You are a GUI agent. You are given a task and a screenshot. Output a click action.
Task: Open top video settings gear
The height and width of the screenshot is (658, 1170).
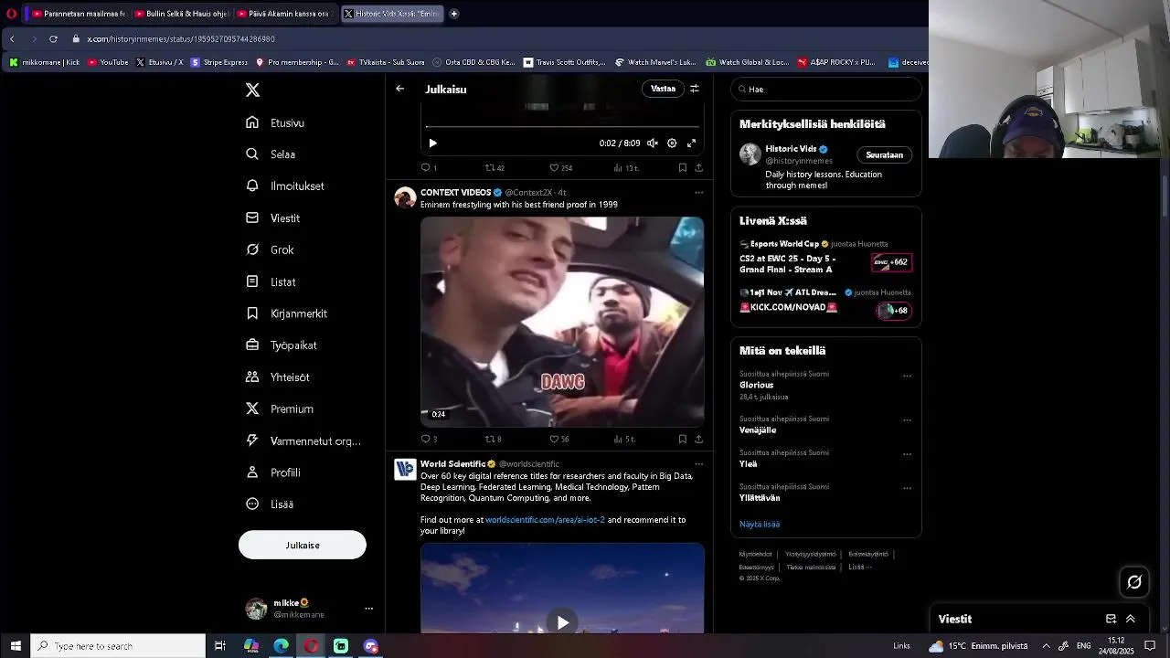pos(672,143)
